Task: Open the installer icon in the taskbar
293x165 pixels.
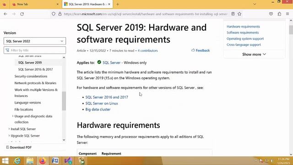Action: pyautogui.click(x=81, y=161)
